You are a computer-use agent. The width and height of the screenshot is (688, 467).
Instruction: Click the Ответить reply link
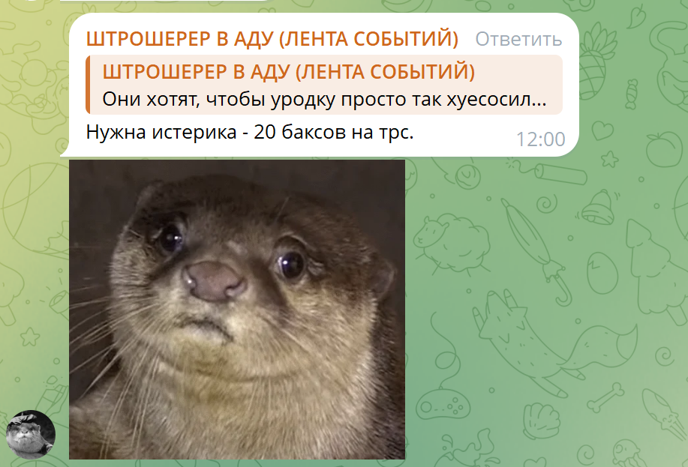click(518, 39)
